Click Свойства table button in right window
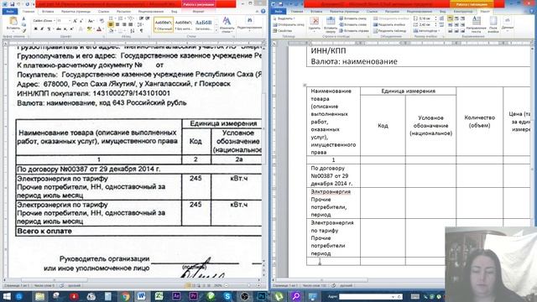537x302 pixels. click(x=283, y=31)
